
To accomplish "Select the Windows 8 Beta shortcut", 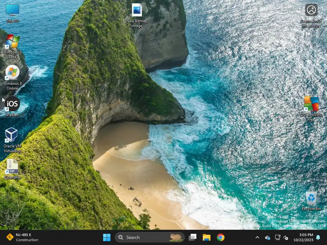I will [x=12, y=47].
